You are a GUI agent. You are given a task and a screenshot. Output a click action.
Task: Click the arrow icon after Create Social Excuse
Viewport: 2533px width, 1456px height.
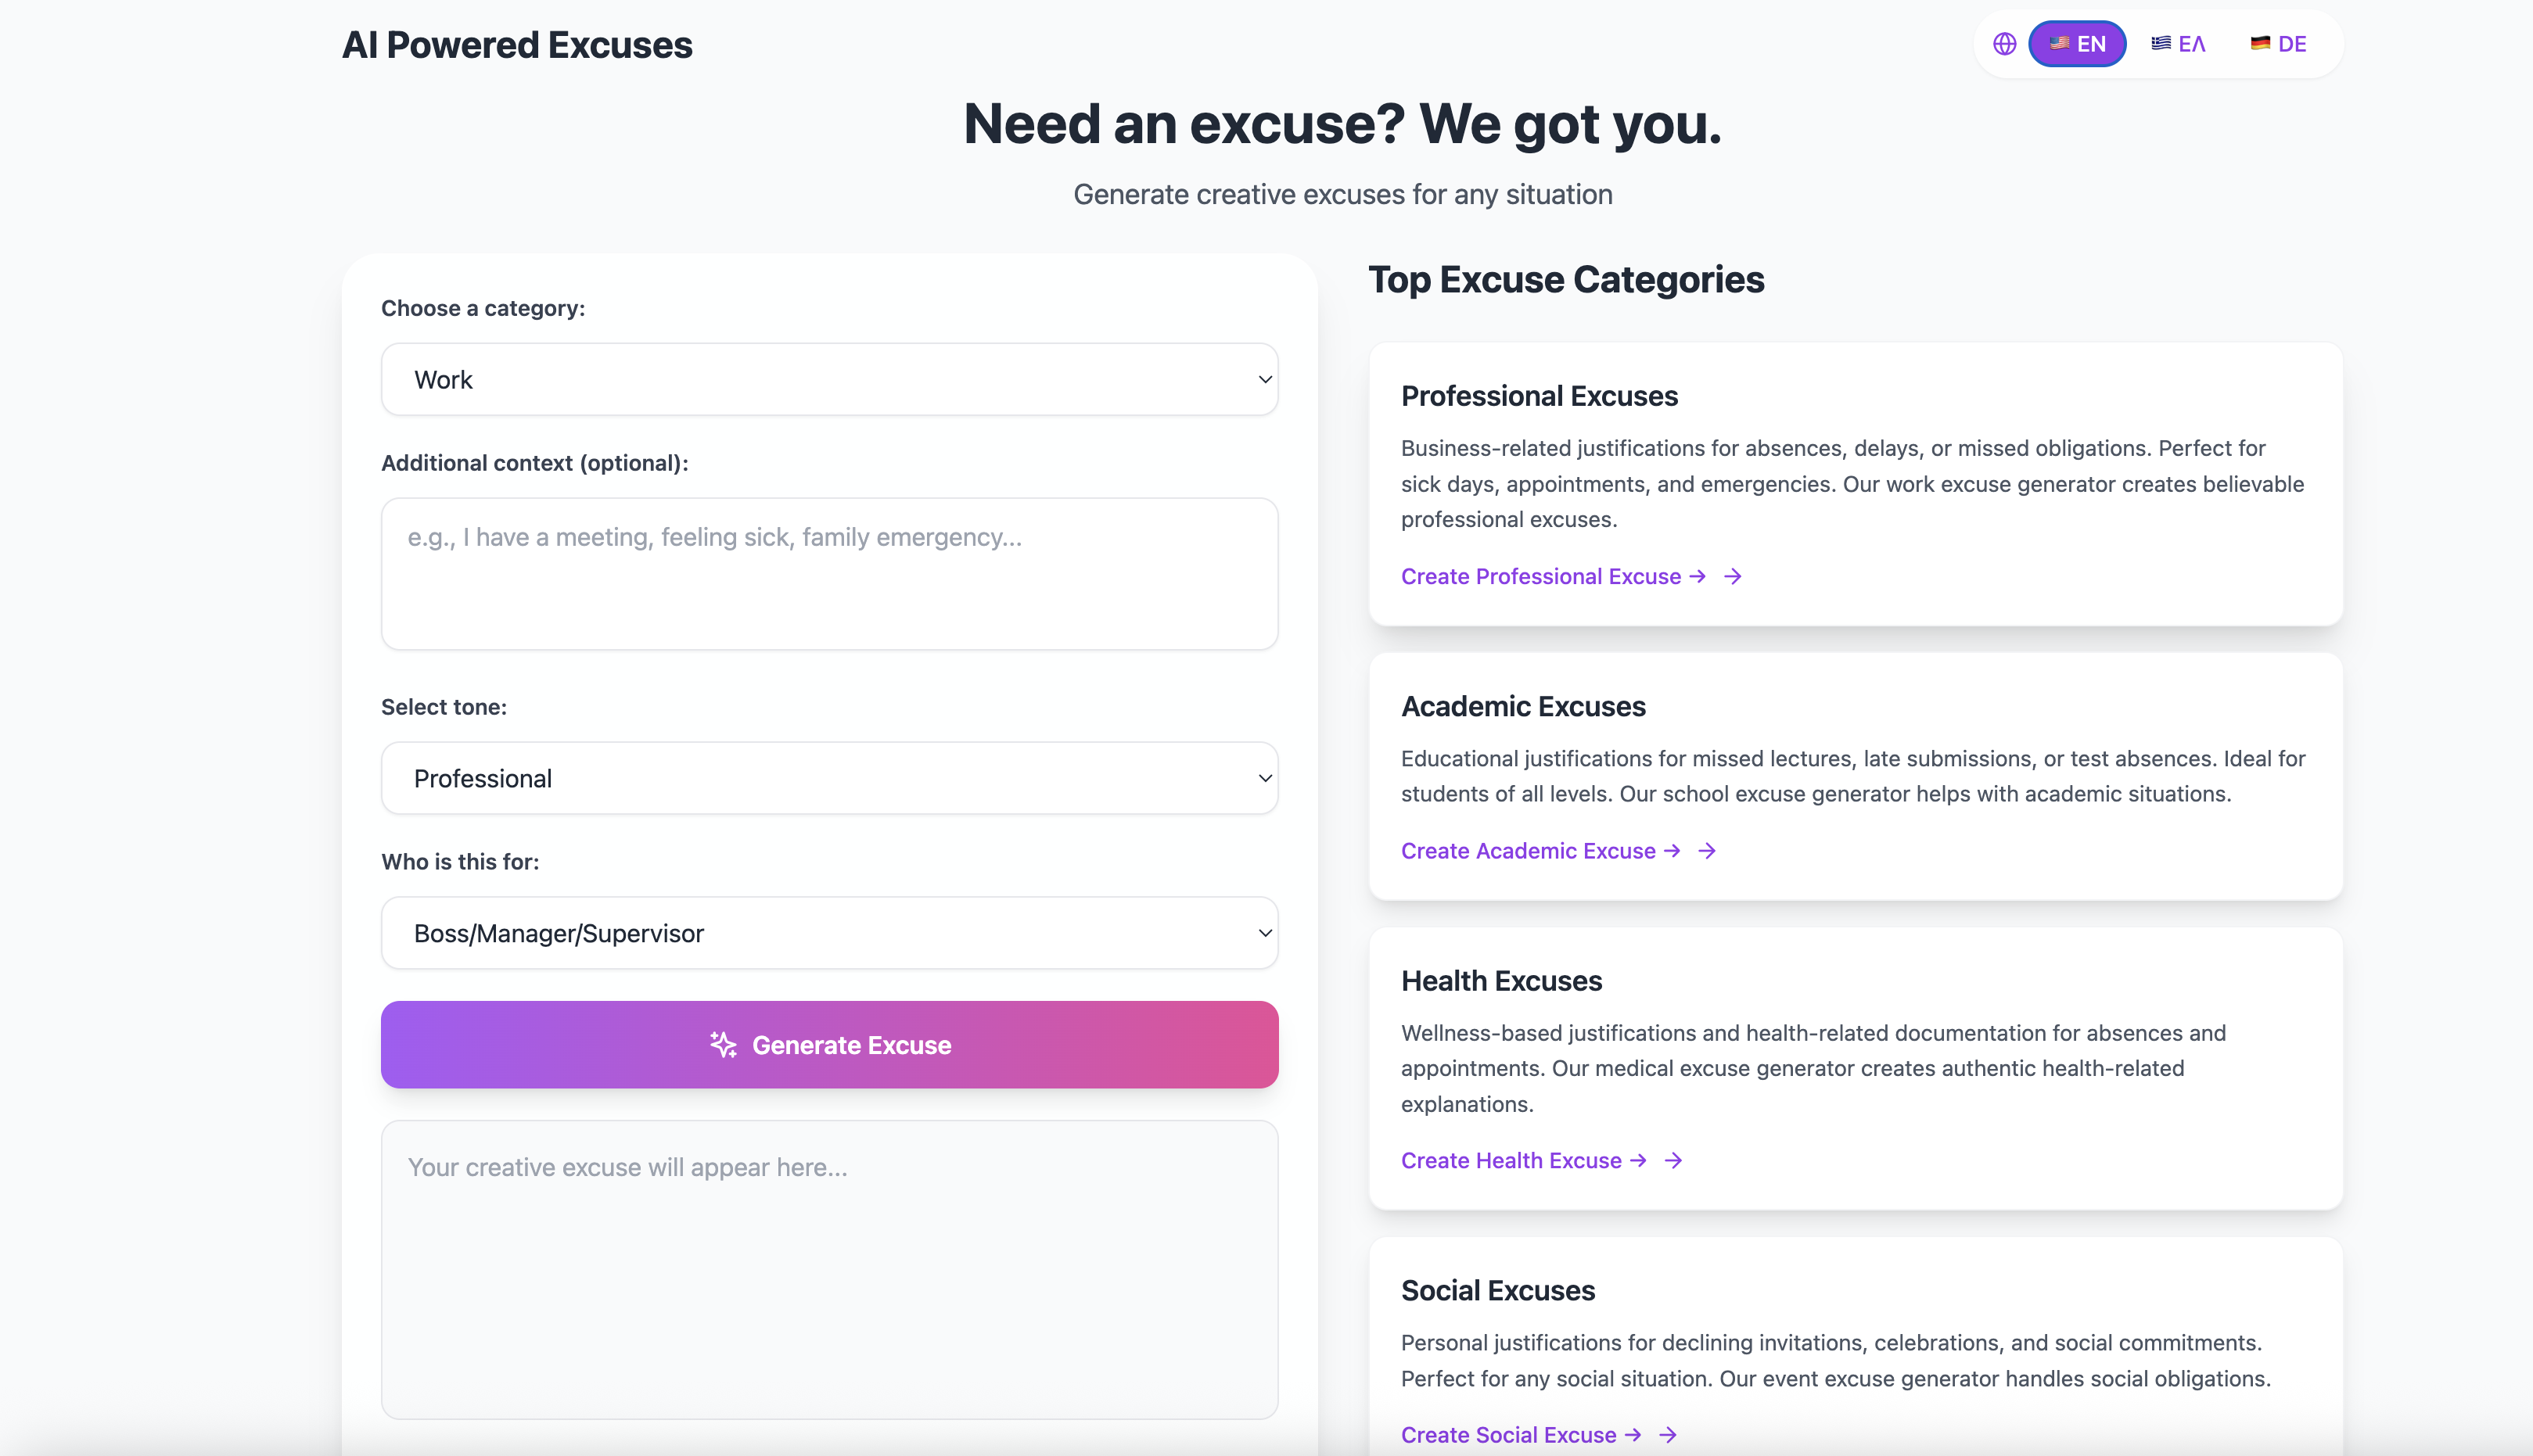[x=1668, y=1435]
